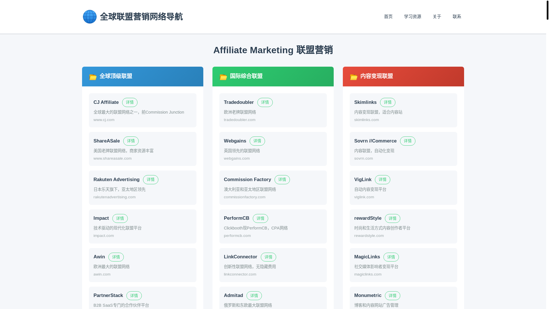Click the awin.com URL text
549x309 pixels.
(102, 274)
